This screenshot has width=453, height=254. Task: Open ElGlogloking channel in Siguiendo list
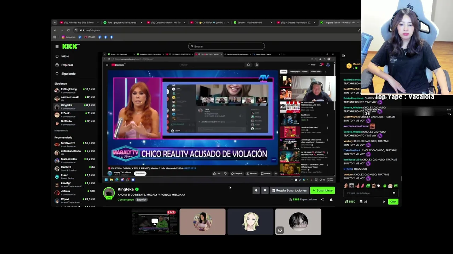click(x=74, y=90)
